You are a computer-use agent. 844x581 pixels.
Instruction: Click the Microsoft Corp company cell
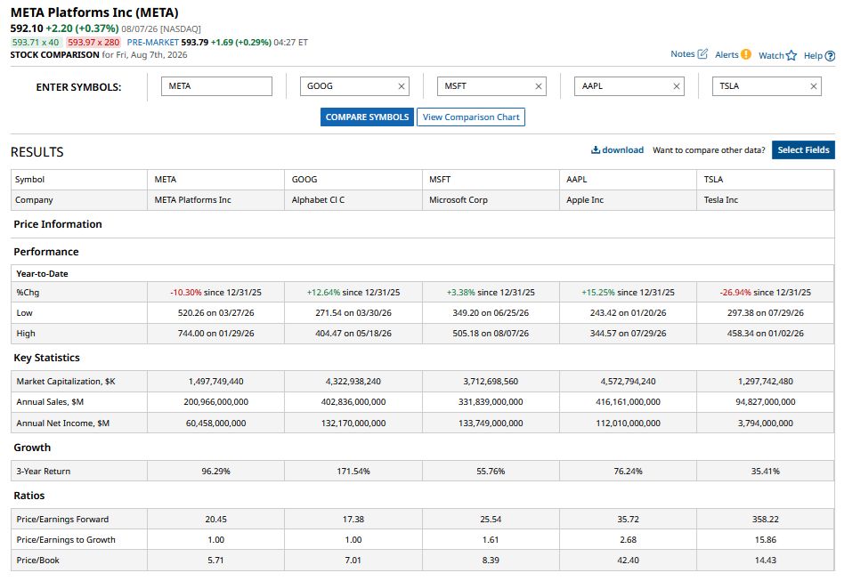491,199
